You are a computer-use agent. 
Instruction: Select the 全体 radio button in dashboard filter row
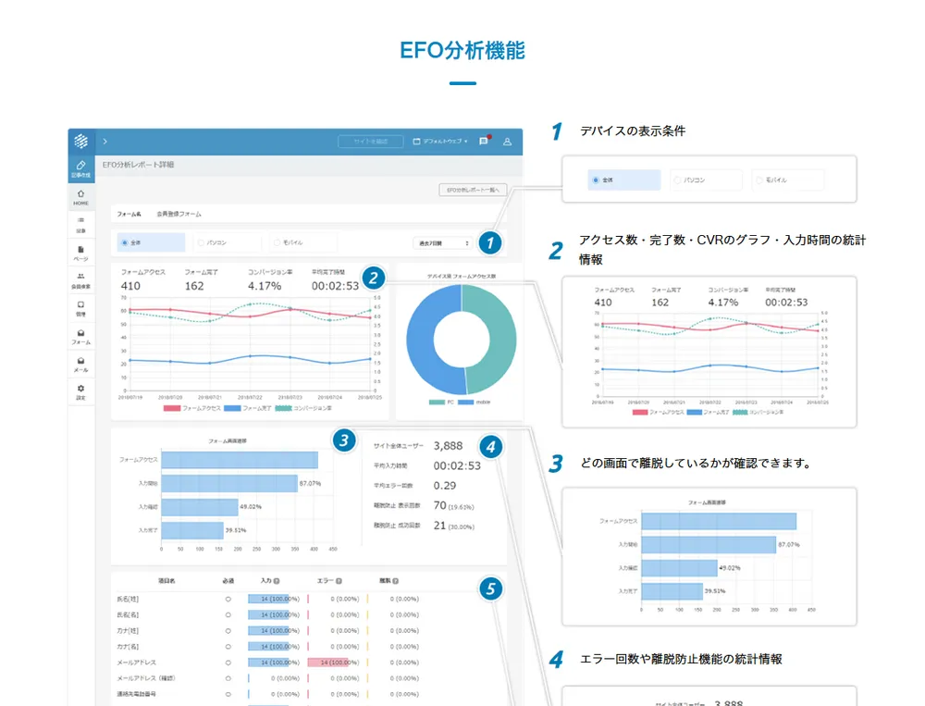click(124, 242)
